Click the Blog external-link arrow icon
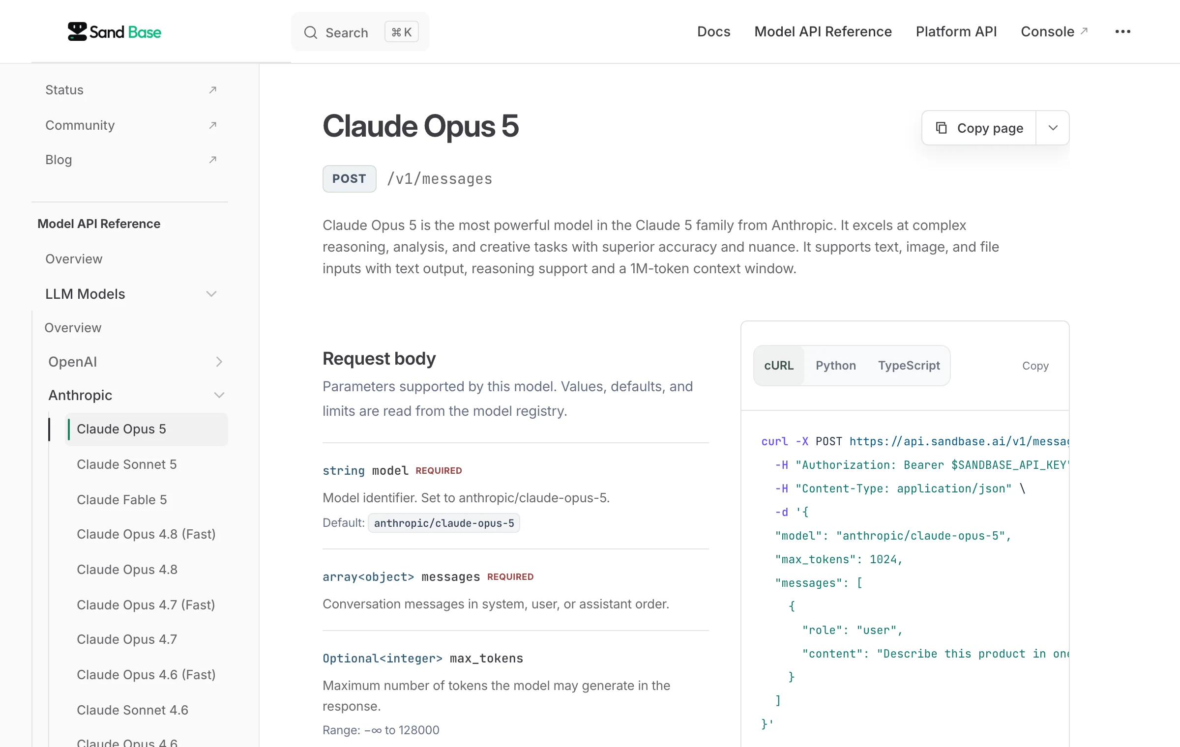 pyautogui.click(x=212, y=160)
